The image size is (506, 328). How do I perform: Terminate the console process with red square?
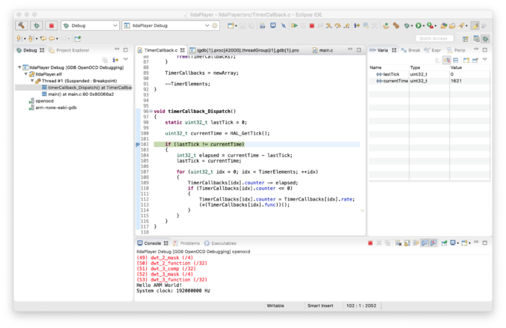370,243
